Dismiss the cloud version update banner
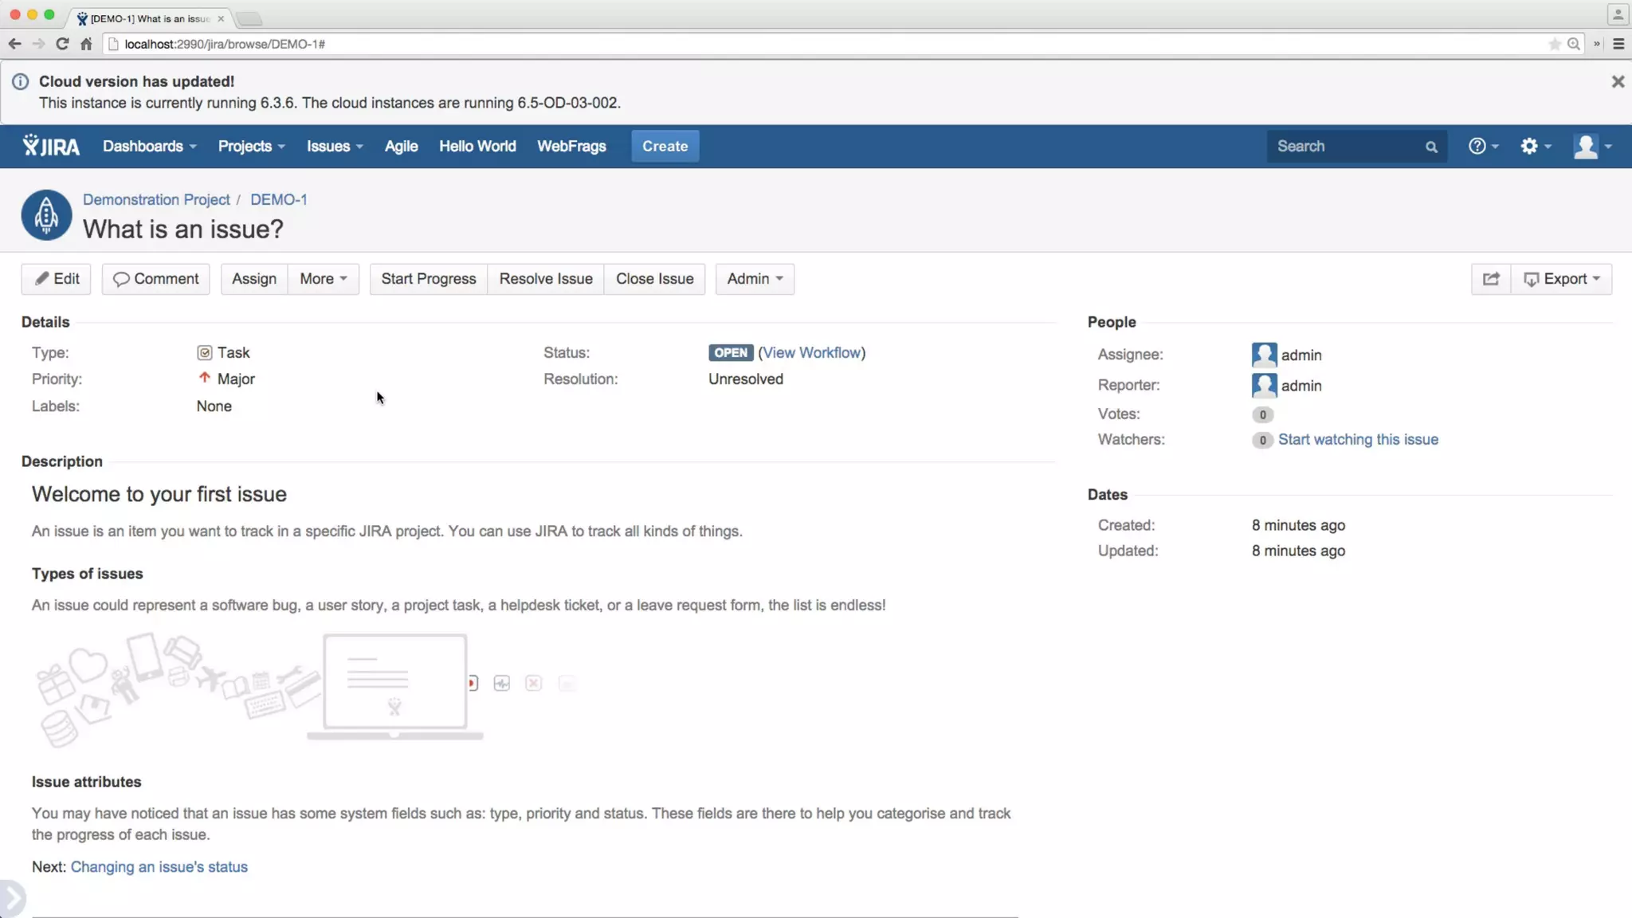The height and width of the screenshot is (918, 1632). tap(1617, 81)
